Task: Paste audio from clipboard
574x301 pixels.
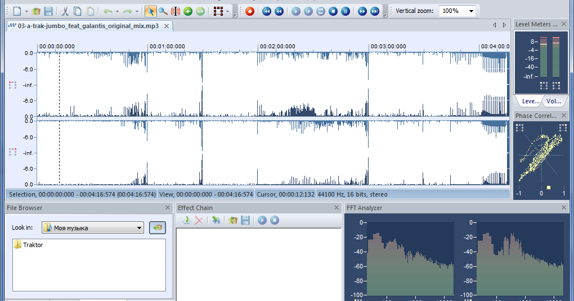Action: coord(91,11)
